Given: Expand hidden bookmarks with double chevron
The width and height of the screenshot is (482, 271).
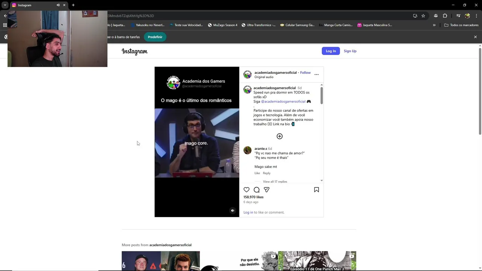Looking at the screenshot, I should pos(434,25).
